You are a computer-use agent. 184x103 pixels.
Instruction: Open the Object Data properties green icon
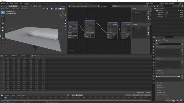point(154,76)
